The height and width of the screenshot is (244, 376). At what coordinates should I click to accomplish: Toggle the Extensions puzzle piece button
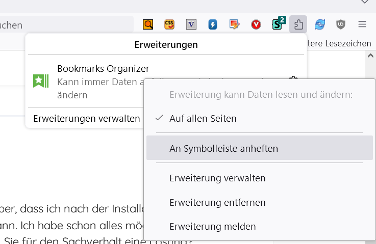pos(298,24)
